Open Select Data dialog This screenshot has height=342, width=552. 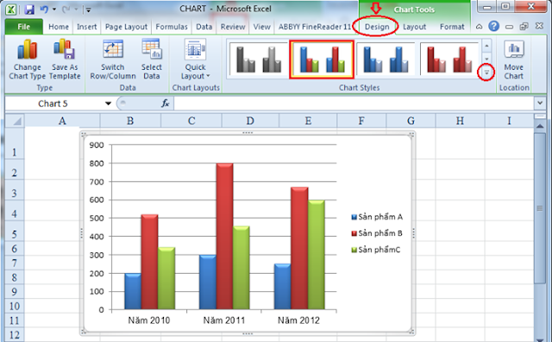click(x=152, y=60)
